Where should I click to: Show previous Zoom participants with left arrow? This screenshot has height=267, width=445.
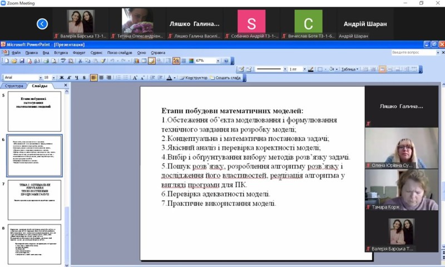[x=42, y=23]
